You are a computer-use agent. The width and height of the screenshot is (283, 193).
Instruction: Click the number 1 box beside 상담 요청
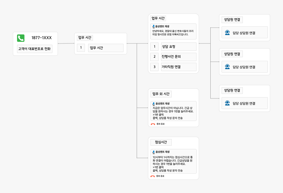tap(154, 47)
